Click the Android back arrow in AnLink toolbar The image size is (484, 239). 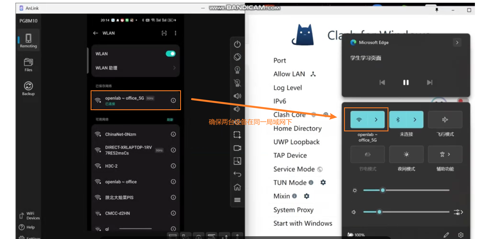pos(237,174)
